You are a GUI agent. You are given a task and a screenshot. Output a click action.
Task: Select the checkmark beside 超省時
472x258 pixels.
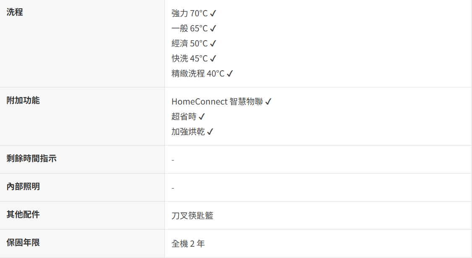point(202,117)
